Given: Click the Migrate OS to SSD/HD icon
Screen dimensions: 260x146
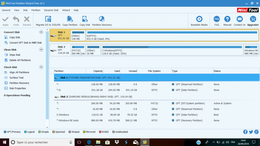Looking at the screenshot, I should [48, 19].
